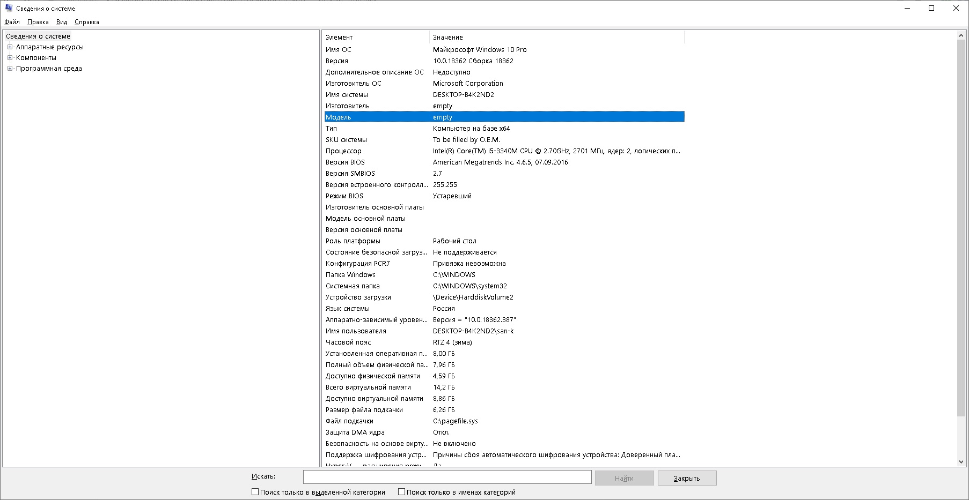Click the Искать search input field
The height and width of the screenshot is (500, 969).
[x=447, y=477]
